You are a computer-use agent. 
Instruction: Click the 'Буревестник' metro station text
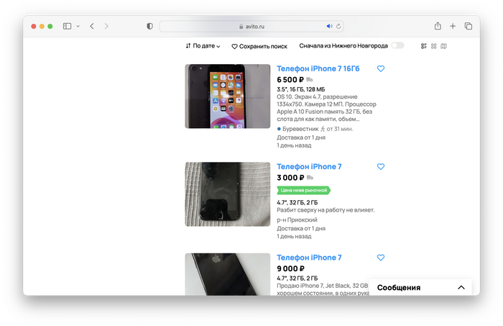coord(300,129)
